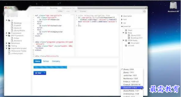
Task: Choose Ember.js : 1.0.0-rc.3 from menu
Action: pyautogui.click(x=132, y=81)
